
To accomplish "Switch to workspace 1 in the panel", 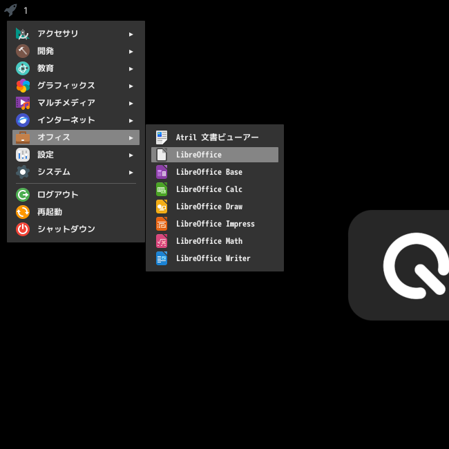I will pos(26,10).
